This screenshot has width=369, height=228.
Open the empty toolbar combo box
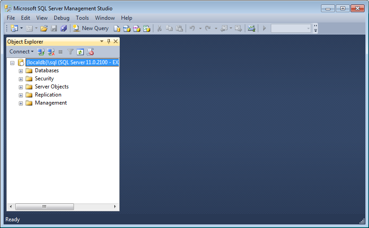[291, 29]
